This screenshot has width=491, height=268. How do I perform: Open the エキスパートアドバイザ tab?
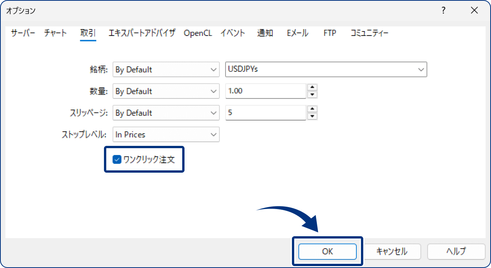pos(142,33)
